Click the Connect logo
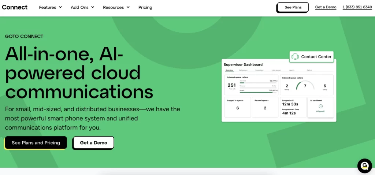 click(x=15, y=7)
